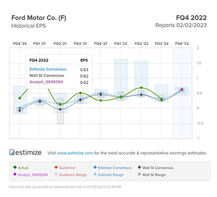Click the red Guidance legend diamond icon
Screen dimensions: 217x197
coord(56,167)
